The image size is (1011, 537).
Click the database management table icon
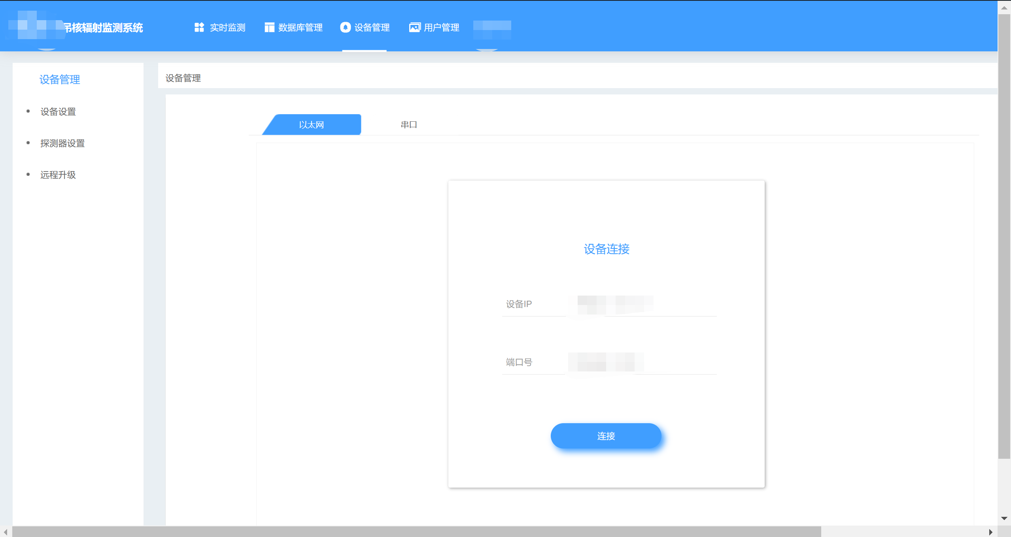pyautogui.click(x=269, y=27)
